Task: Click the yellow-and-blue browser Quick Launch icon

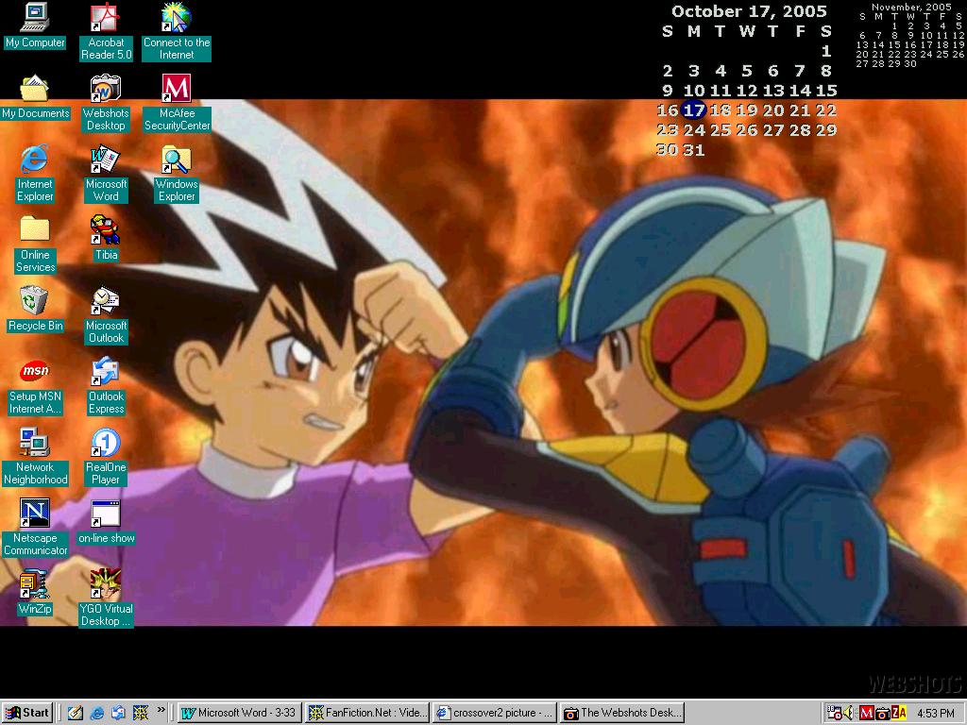Action: [141, 714]
